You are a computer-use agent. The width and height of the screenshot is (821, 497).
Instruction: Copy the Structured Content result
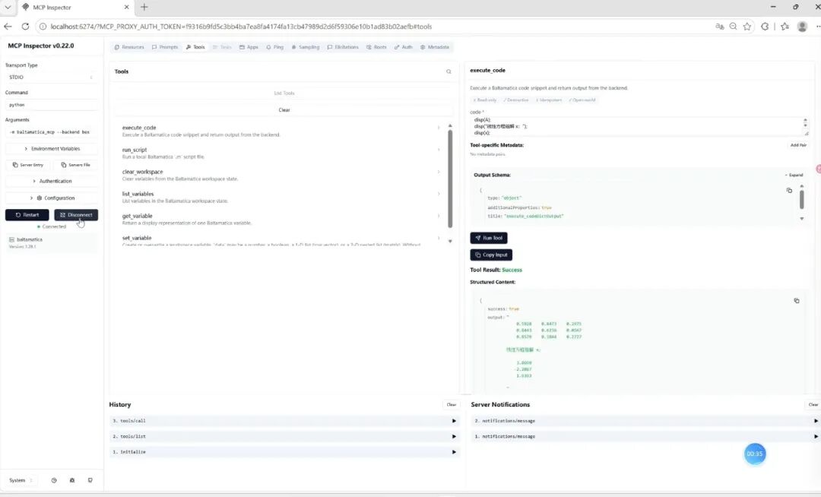[797, 301]
